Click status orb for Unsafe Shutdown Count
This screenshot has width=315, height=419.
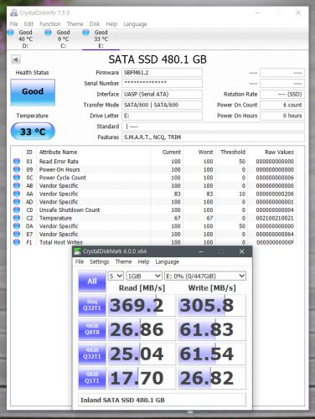tap(17, 209)
